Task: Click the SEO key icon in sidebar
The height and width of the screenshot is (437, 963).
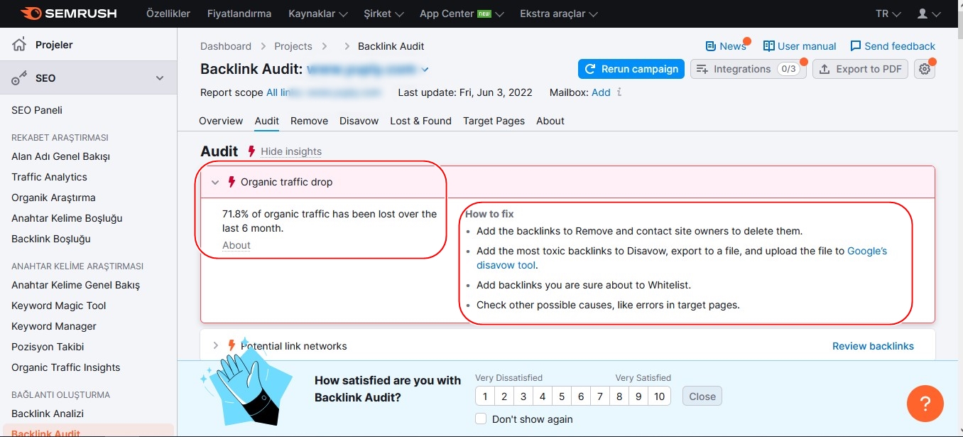Action: tap(19, 78)
